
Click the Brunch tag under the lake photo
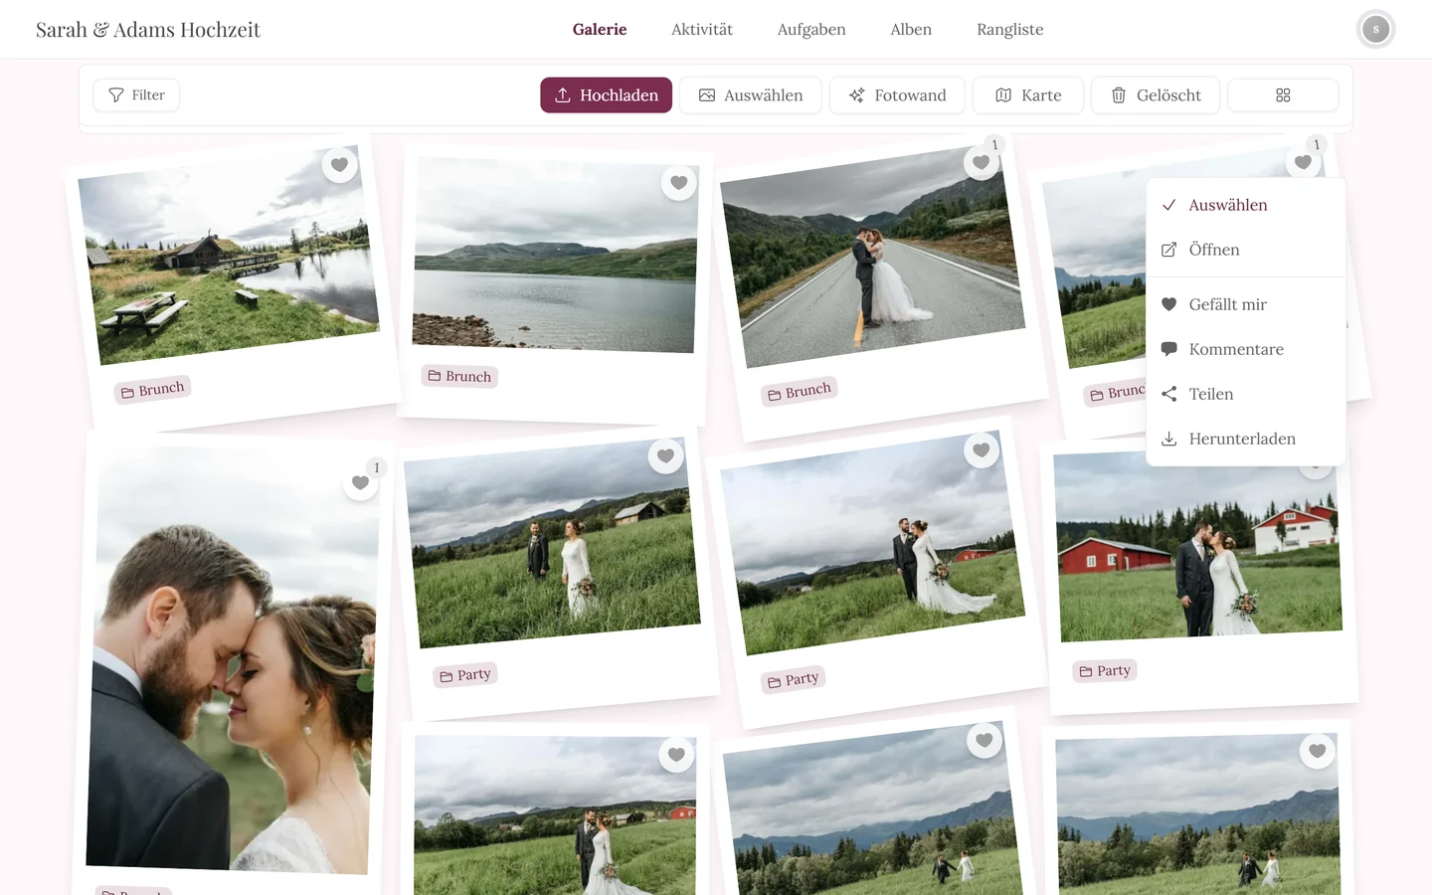(459, 376)
